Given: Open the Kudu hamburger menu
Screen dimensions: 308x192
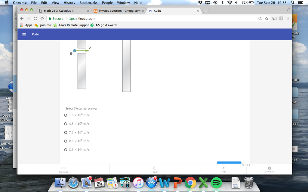Looking at the screenshot, I should coord(24,34).
